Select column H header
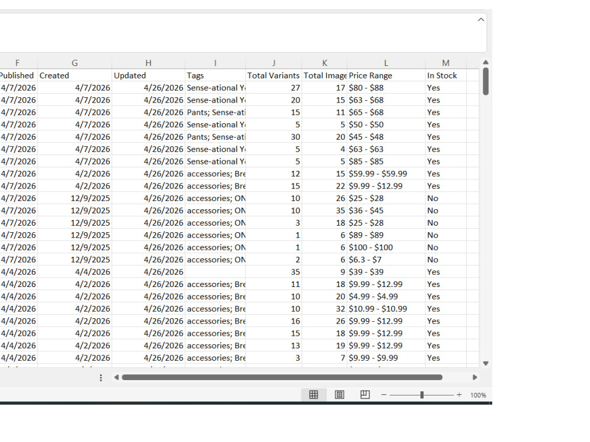The width and height of the screenshot is (590, 442). (148, 63)
